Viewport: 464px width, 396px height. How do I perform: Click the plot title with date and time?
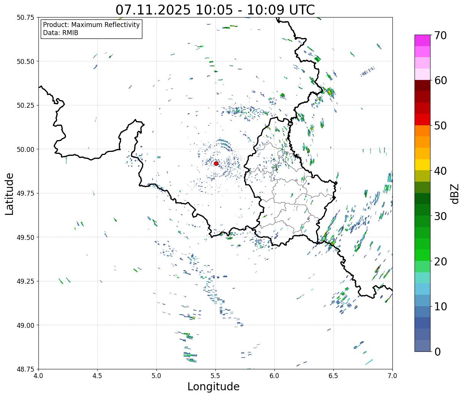215,10
